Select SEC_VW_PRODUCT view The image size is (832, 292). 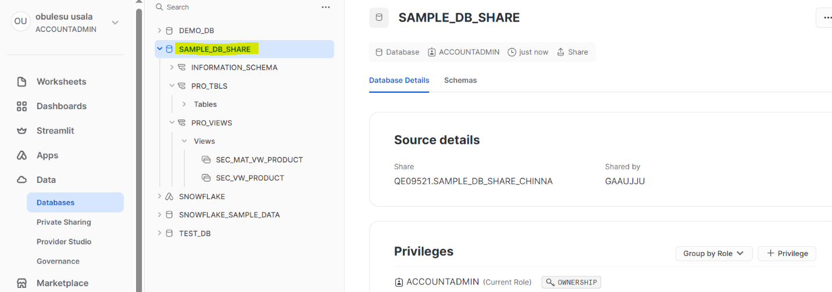250,178
